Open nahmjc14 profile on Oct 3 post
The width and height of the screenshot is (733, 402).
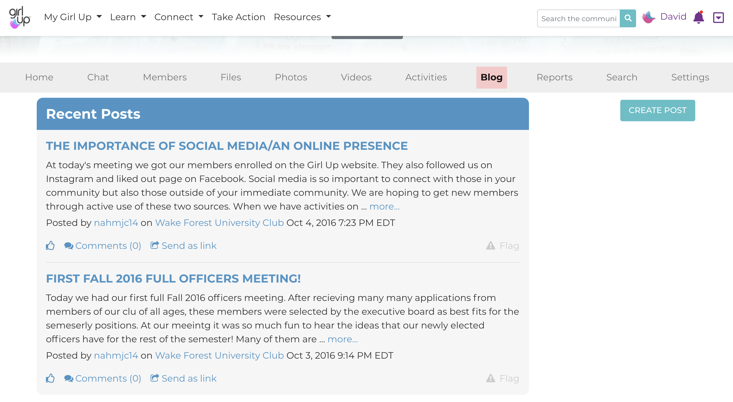[116, 355]
